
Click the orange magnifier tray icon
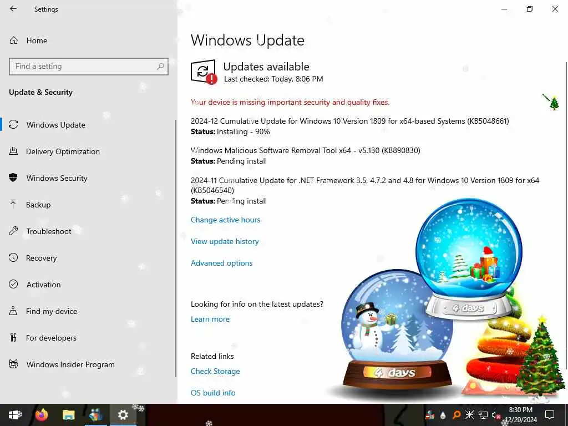coord(457,415)
